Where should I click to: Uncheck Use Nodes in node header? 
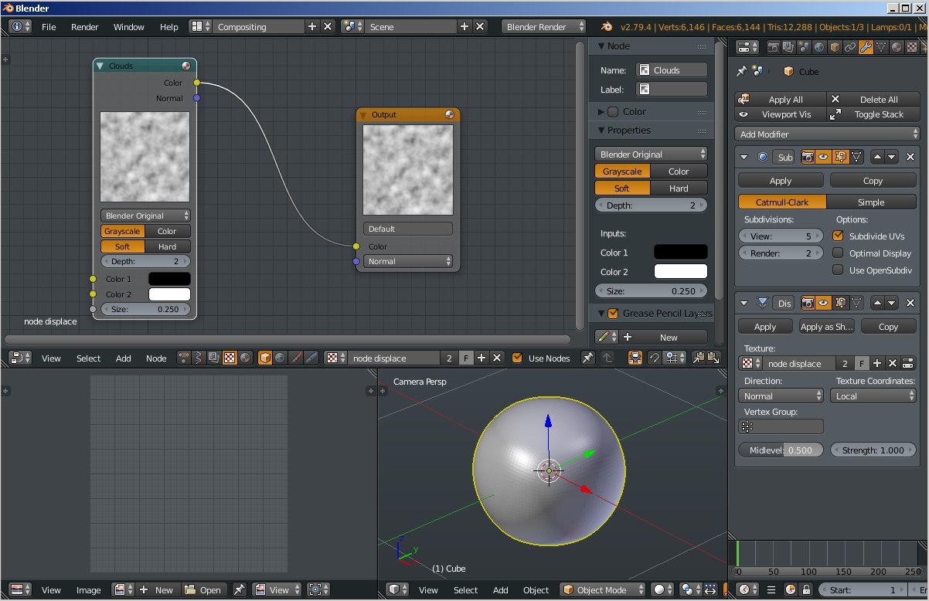coord(517,358)
